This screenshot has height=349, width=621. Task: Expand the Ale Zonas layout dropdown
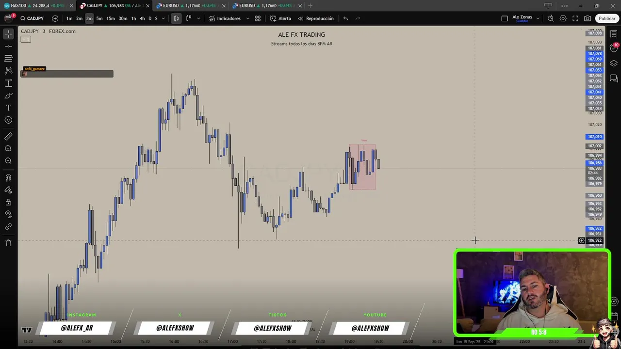[538, 18]
